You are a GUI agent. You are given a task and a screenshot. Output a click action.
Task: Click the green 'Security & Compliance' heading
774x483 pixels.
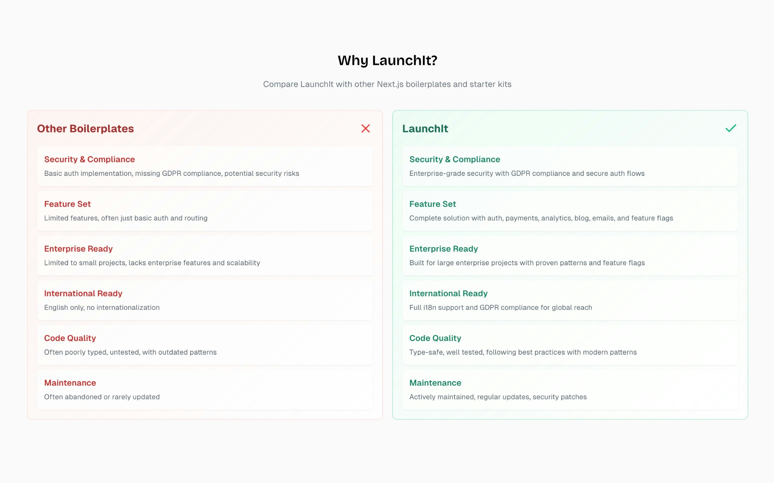coord(455,159)
